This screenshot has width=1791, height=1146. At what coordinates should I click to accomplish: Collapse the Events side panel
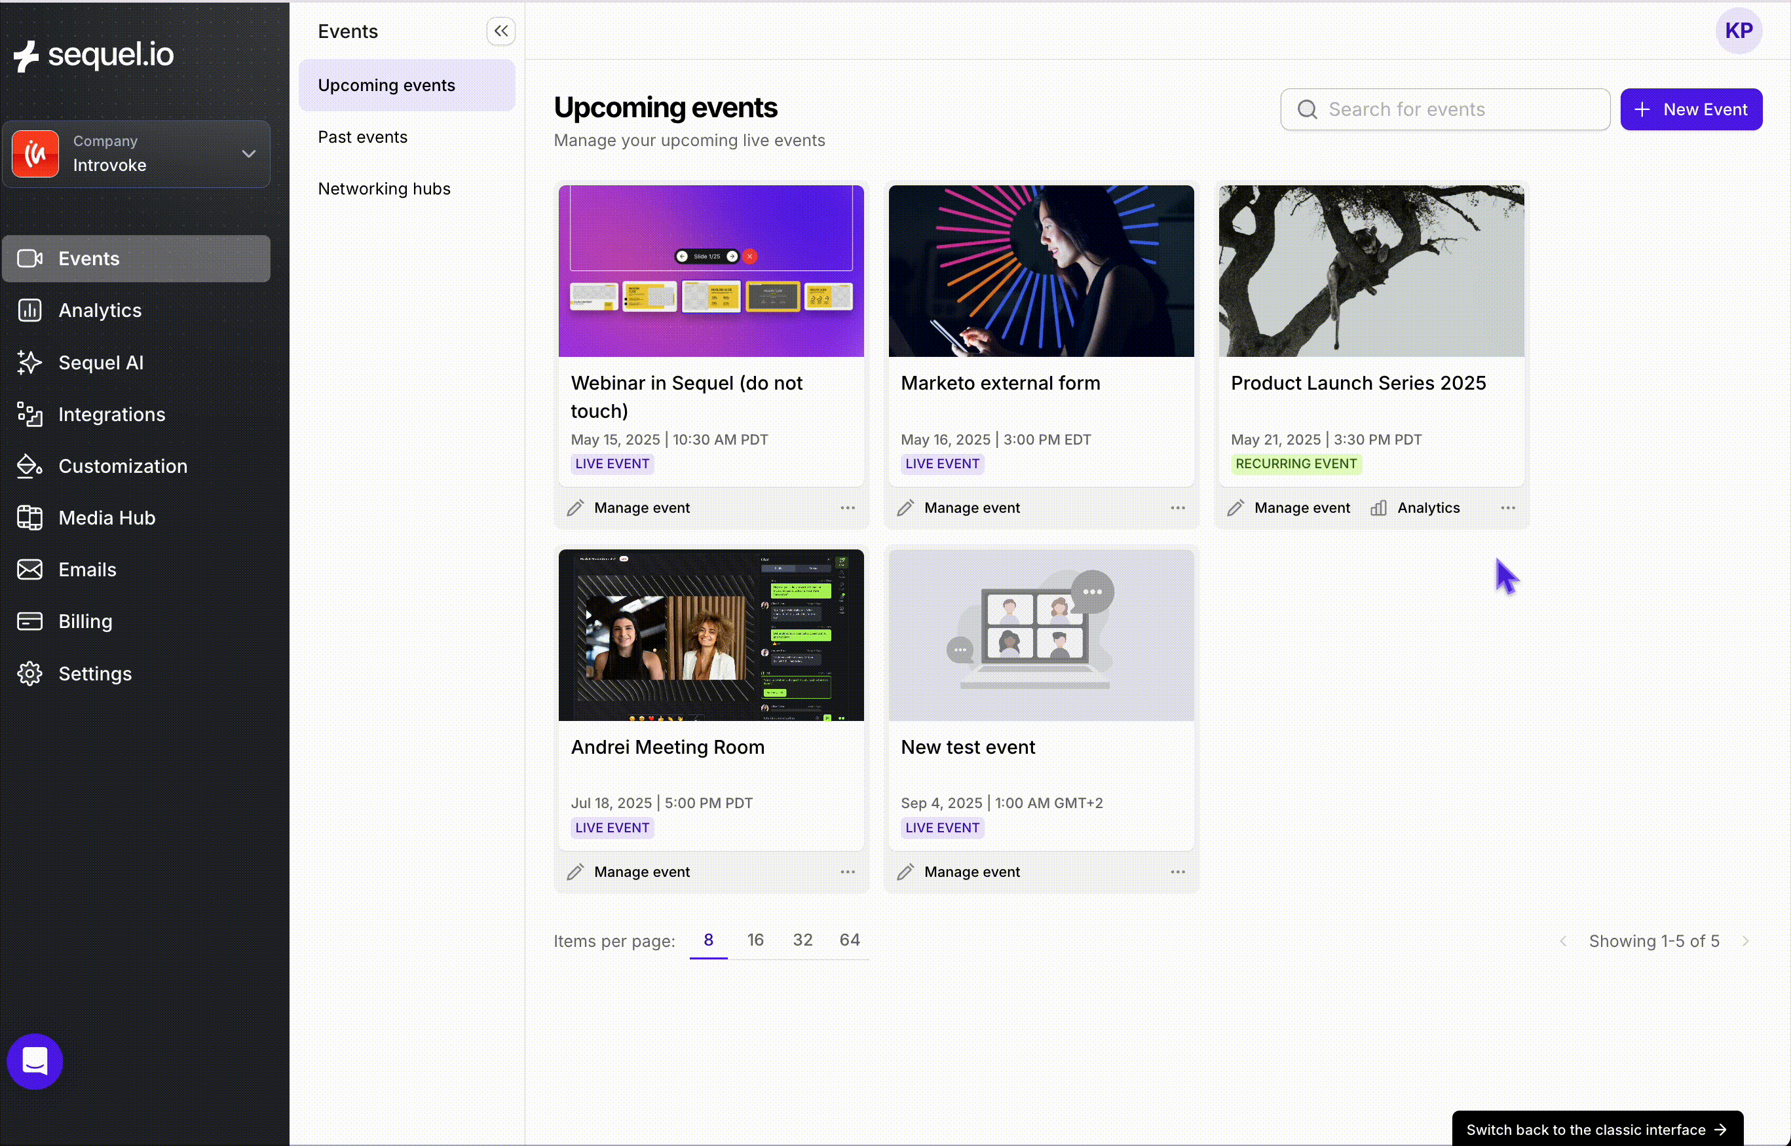click(x=501, y=31)
